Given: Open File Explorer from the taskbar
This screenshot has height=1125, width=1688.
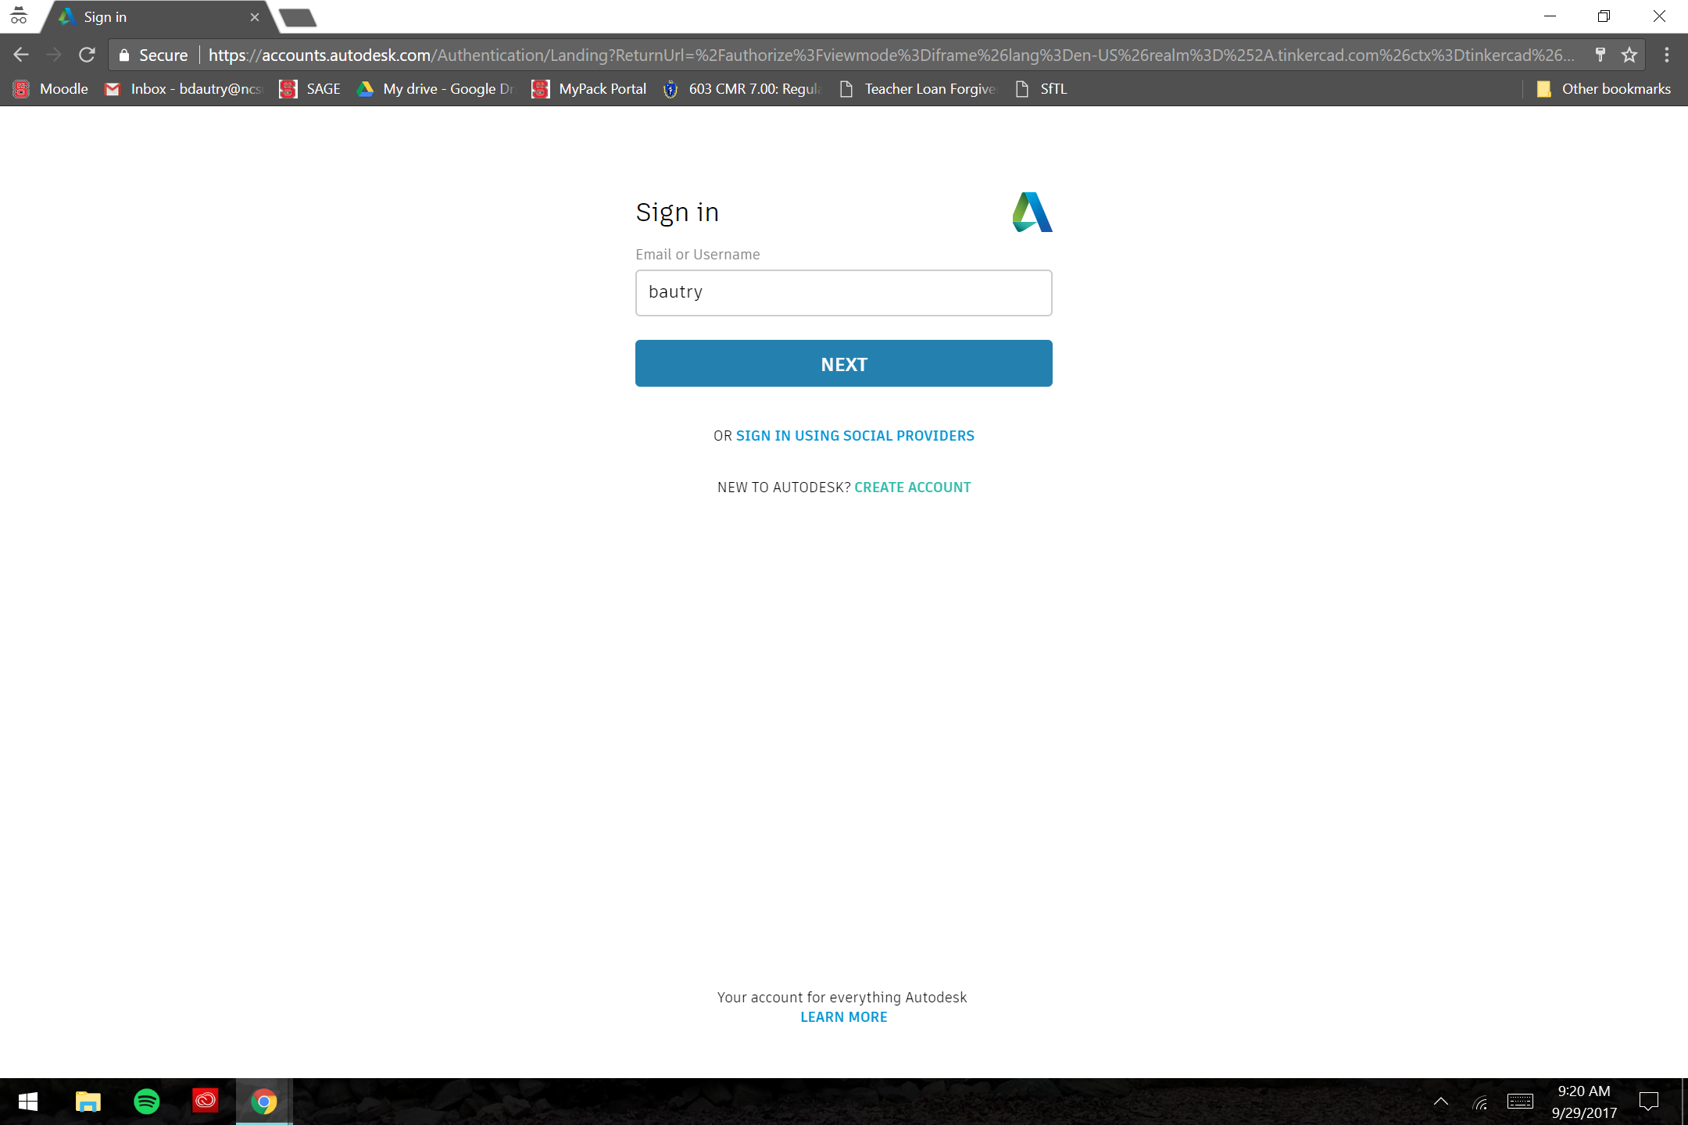Looking at the screenshot, I should [88, 1102].
